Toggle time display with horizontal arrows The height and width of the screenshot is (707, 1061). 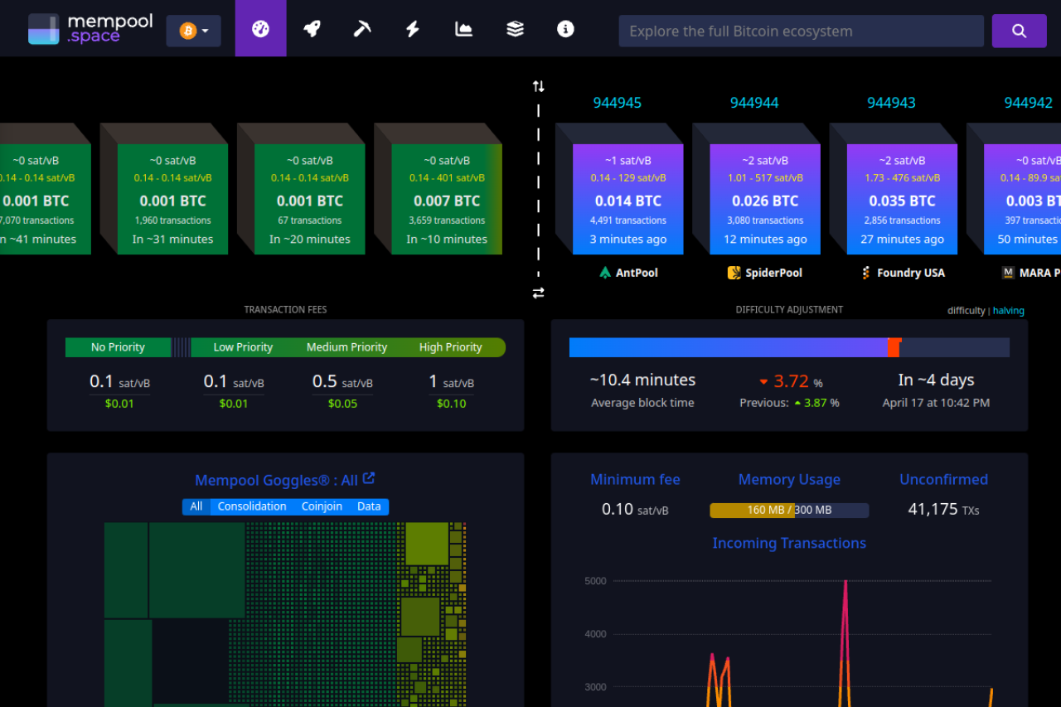pos(538,293)
